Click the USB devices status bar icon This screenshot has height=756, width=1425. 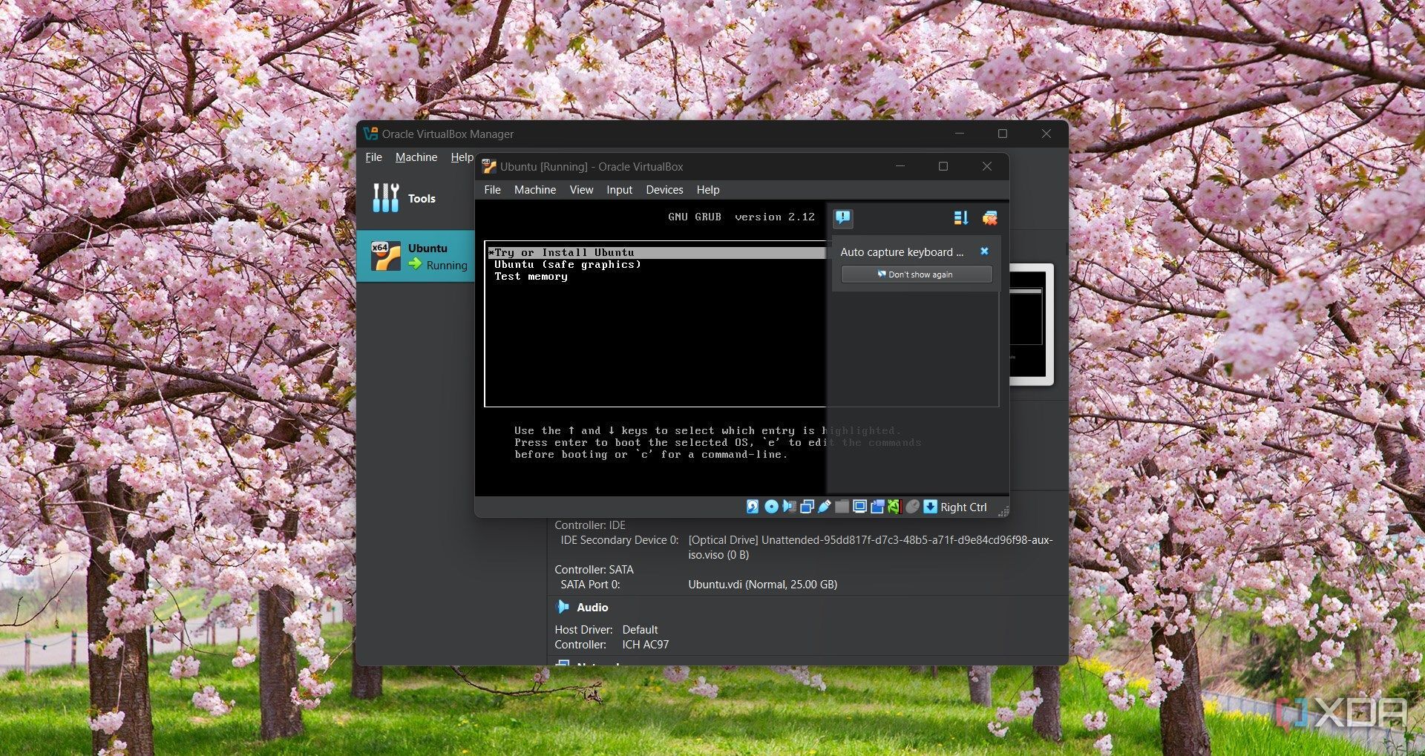[x=824, y=507]
